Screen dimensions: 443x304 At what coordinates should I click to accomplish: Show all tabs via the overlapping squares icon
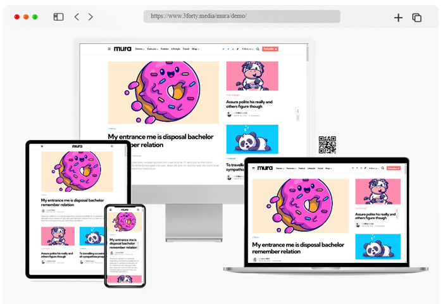416,18
